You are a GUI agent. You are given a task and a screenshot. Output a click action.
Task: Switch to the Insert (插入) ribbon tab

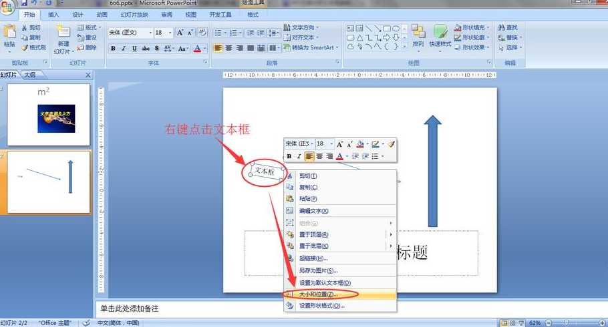pos(53,15)
